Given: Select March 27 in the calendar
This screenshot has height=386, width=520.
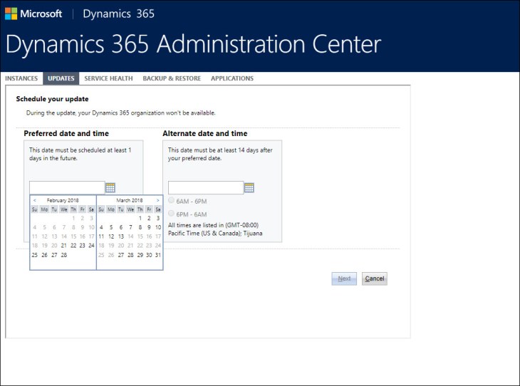Looking at the screenshot, I should click(x=121, y=255).
